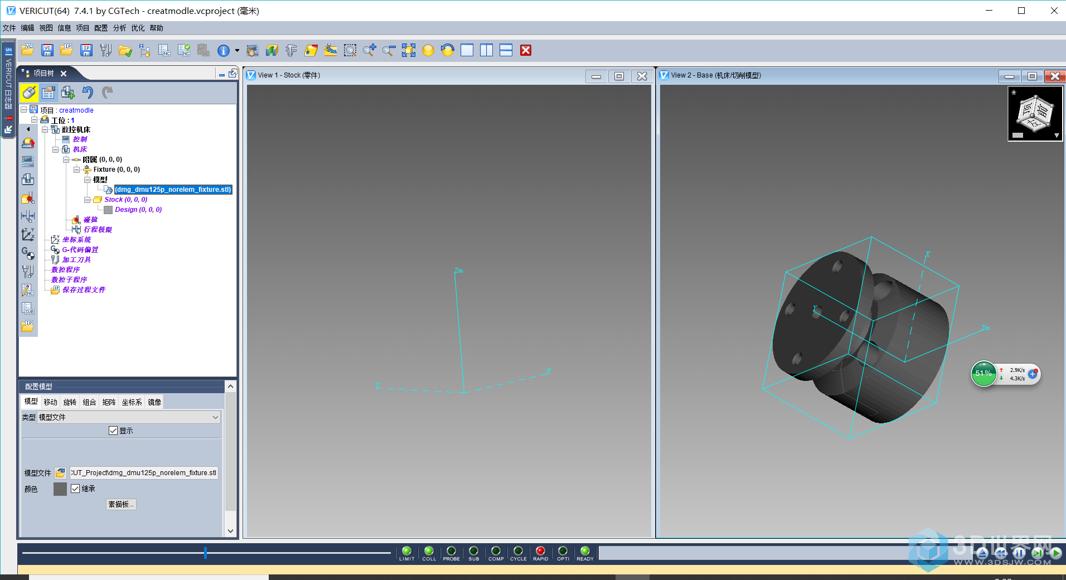Collapse the Fixture (0, 0, 0) node
Viewport: 1066px width, 580px height.
tap(77, 170)
